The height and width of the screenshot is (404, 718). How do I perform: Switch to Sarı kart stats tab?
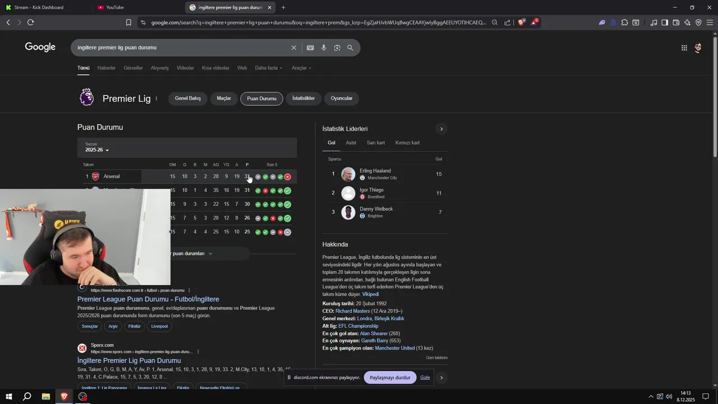tap(376, 143)
